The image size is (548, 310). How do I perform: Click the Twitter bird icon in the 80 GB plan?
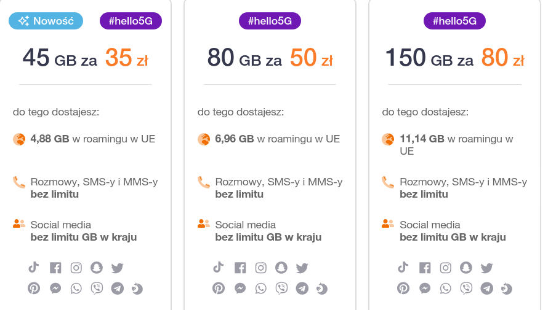tap(302, 268)
